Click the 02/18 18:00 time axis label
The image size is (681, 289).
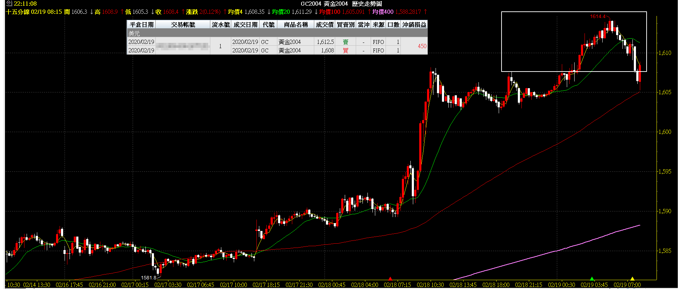[496, 285]
